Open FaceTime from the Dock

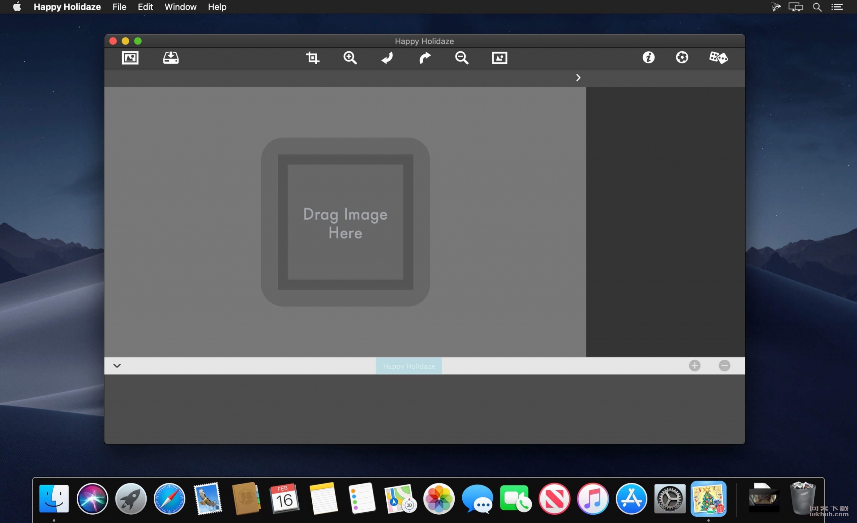tap(516, 499)
